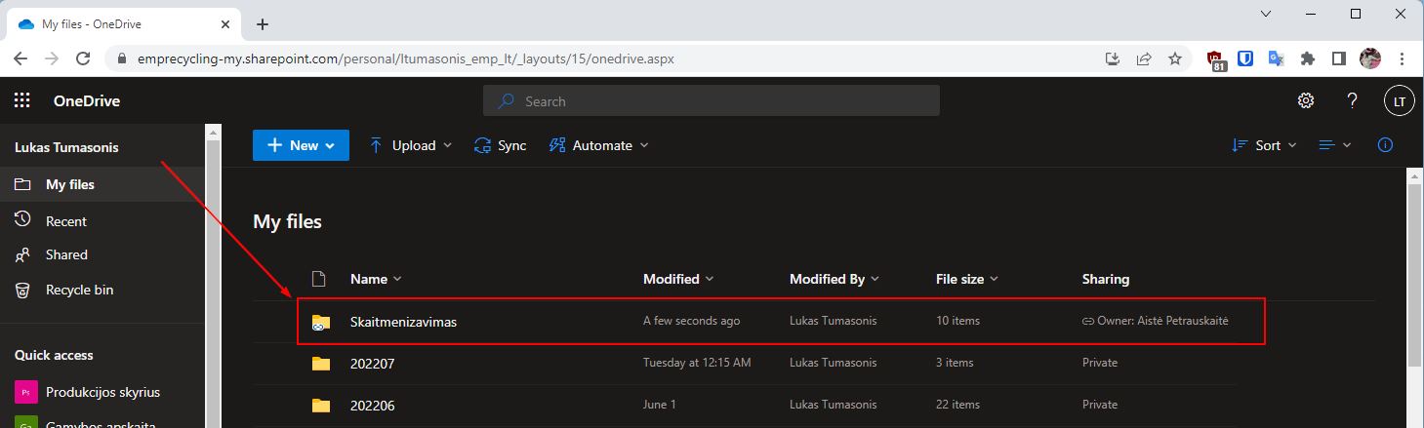Open the Sort options dropdown

1264,145
